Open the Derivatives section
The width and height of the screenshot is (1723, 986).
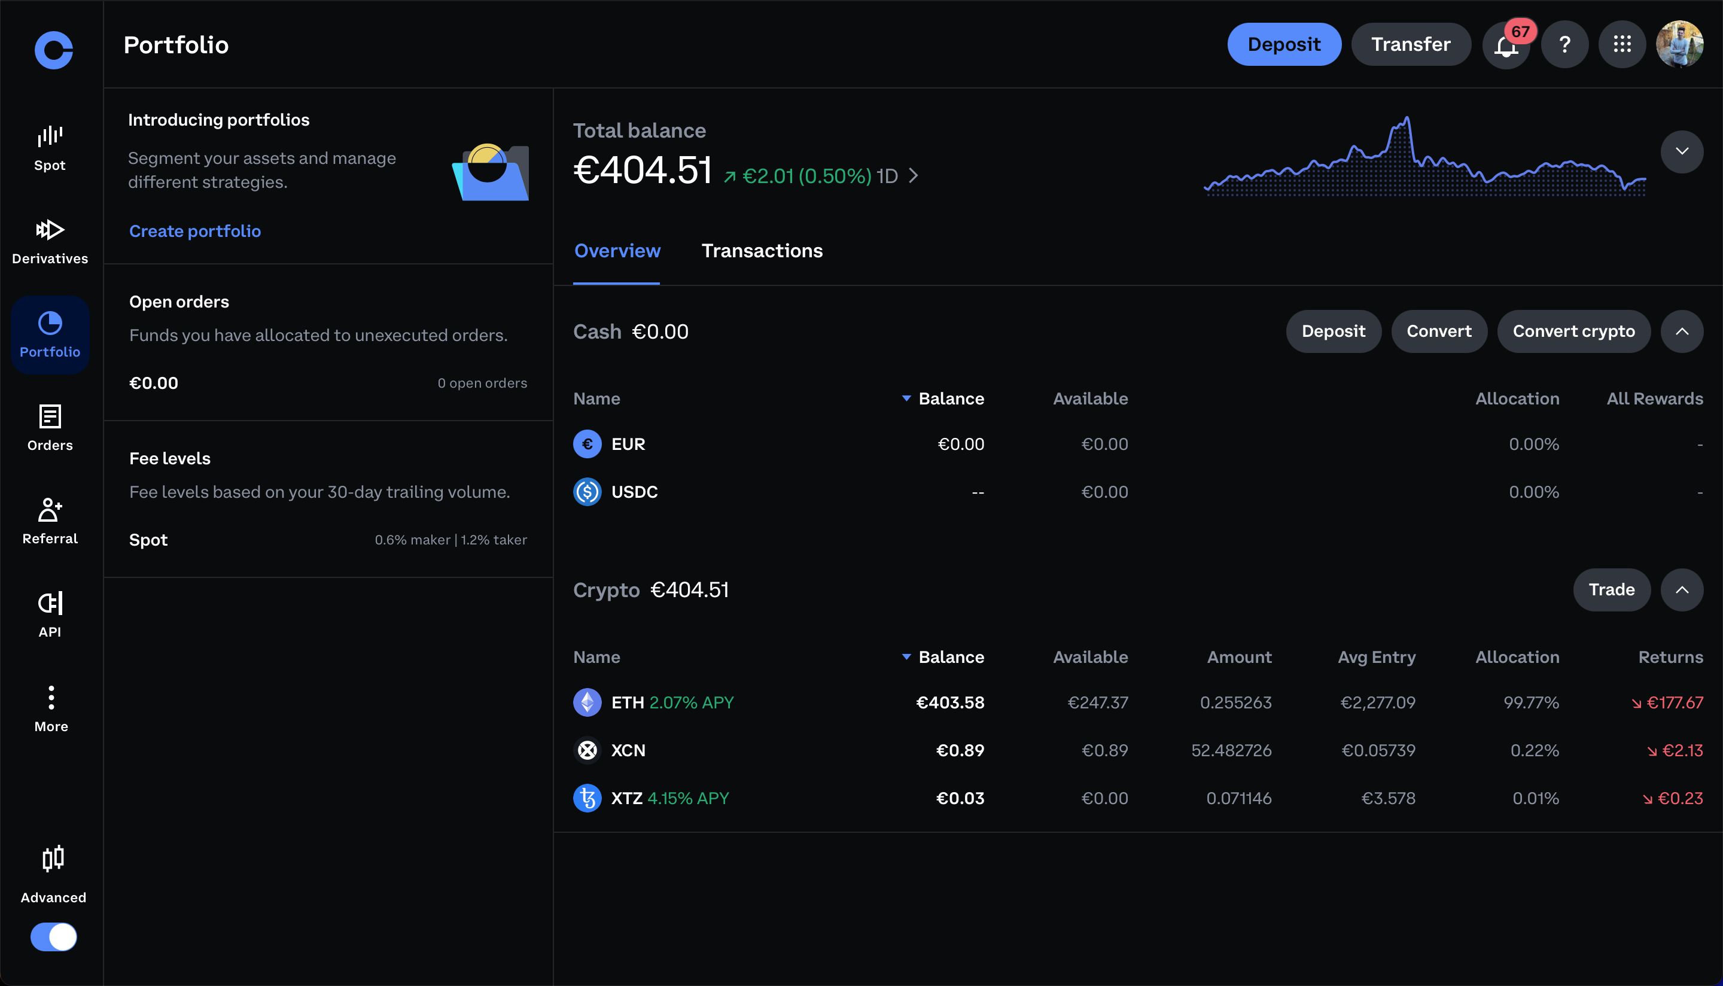(x=50, y=241)
